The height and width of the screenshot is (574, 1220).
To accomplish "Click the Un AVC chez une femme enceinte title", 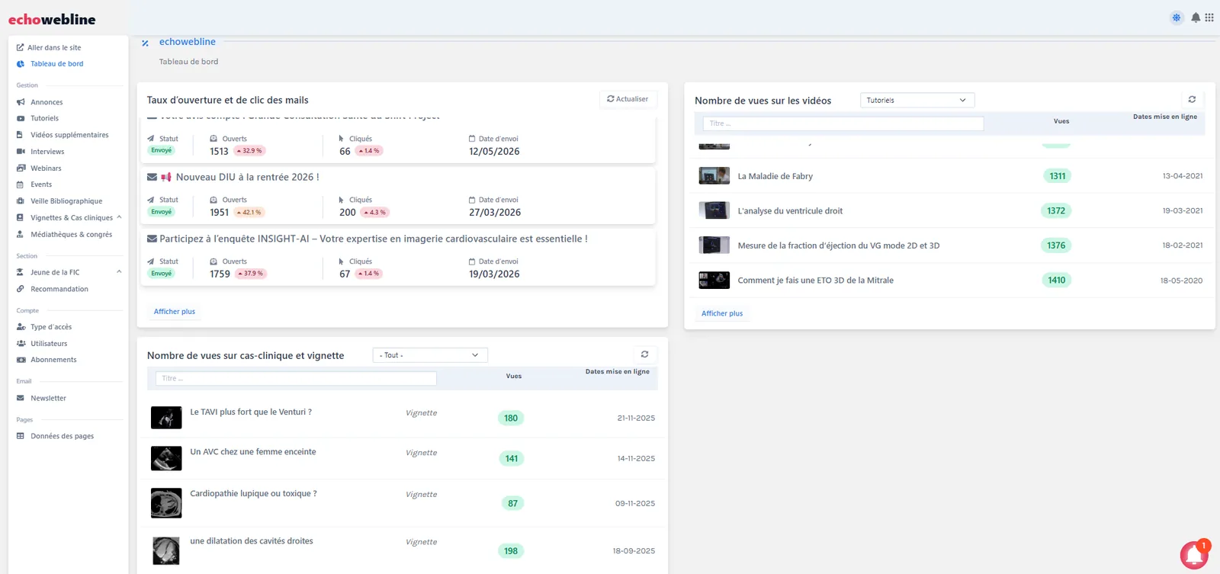I will click(x=253, y=452).
